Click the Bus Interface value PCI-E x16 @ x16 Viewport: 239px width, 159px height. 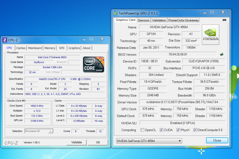[204, 68]
